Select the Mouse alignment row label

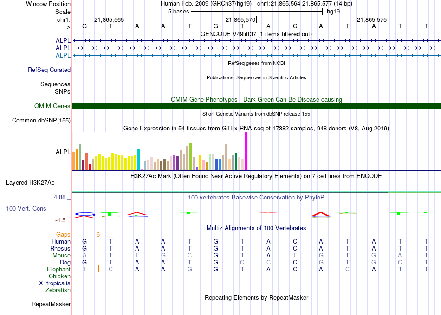[x=61, y=256]
